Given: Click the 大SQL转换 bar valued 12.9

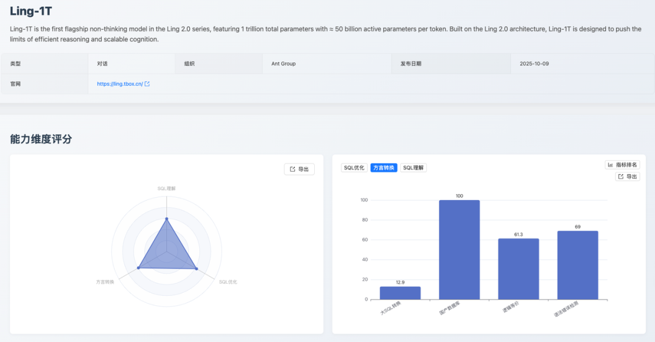Looking at the screenshot, I should [400, 293].
